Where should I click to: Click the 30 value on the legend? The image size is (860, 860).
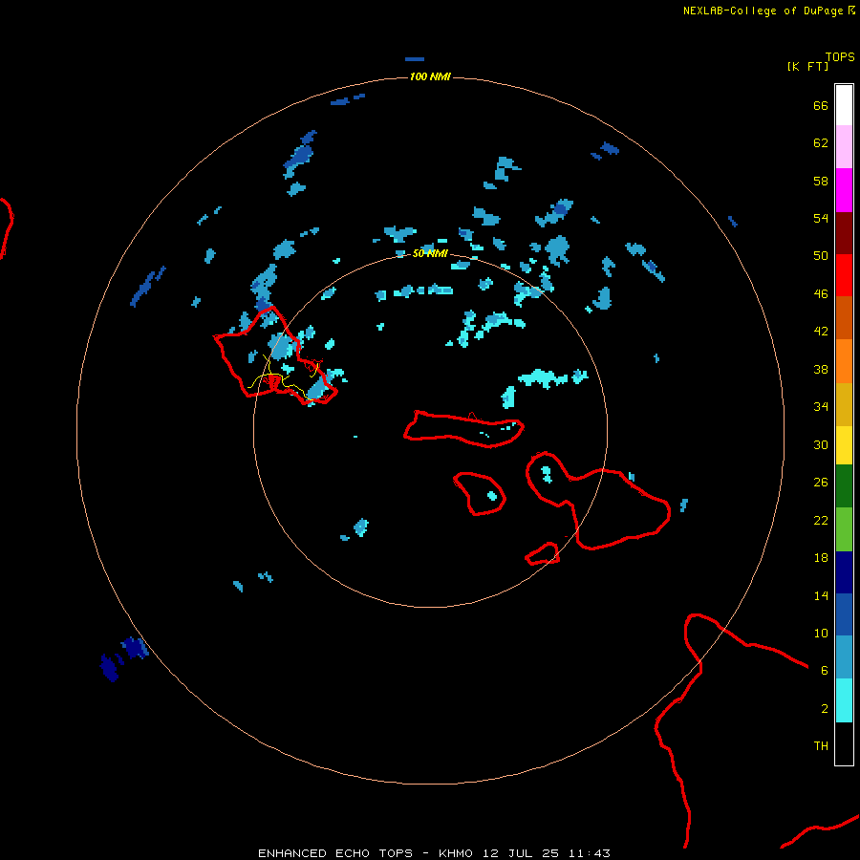[x=821, y=444]
